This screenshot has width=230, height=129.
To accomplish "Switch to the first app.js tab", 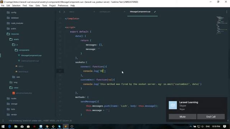I will 72,11.
